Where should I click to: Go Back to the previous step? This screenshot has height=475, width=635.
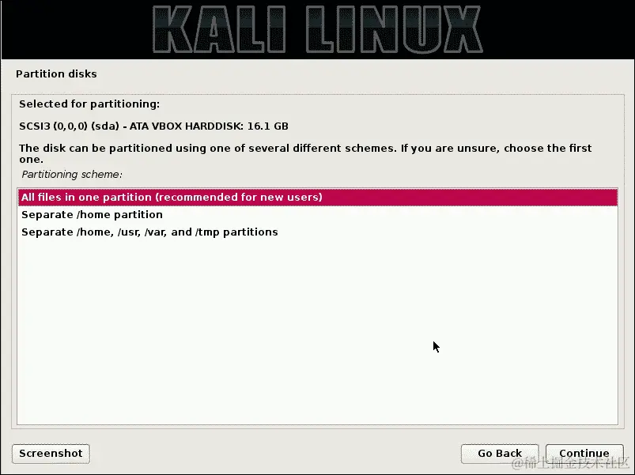point(500,454)
